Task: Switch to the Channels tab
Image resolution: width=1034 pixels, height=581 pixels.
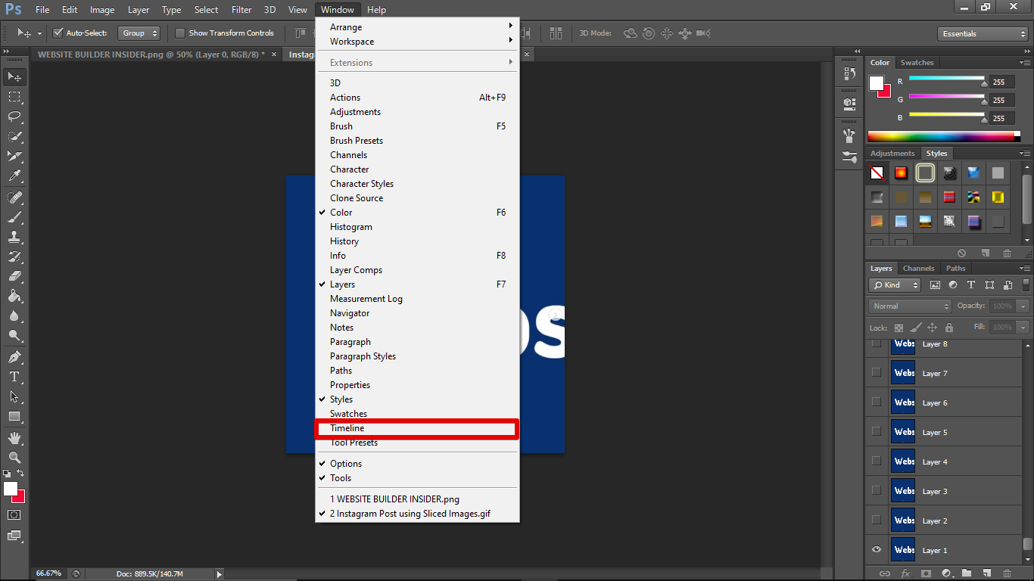Action: 918,269
